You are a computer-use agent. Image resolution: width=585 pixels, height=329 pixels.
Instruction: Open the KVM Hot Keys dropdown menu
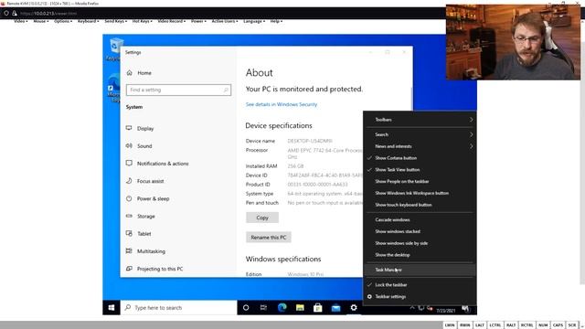click(x=143, y=21)
